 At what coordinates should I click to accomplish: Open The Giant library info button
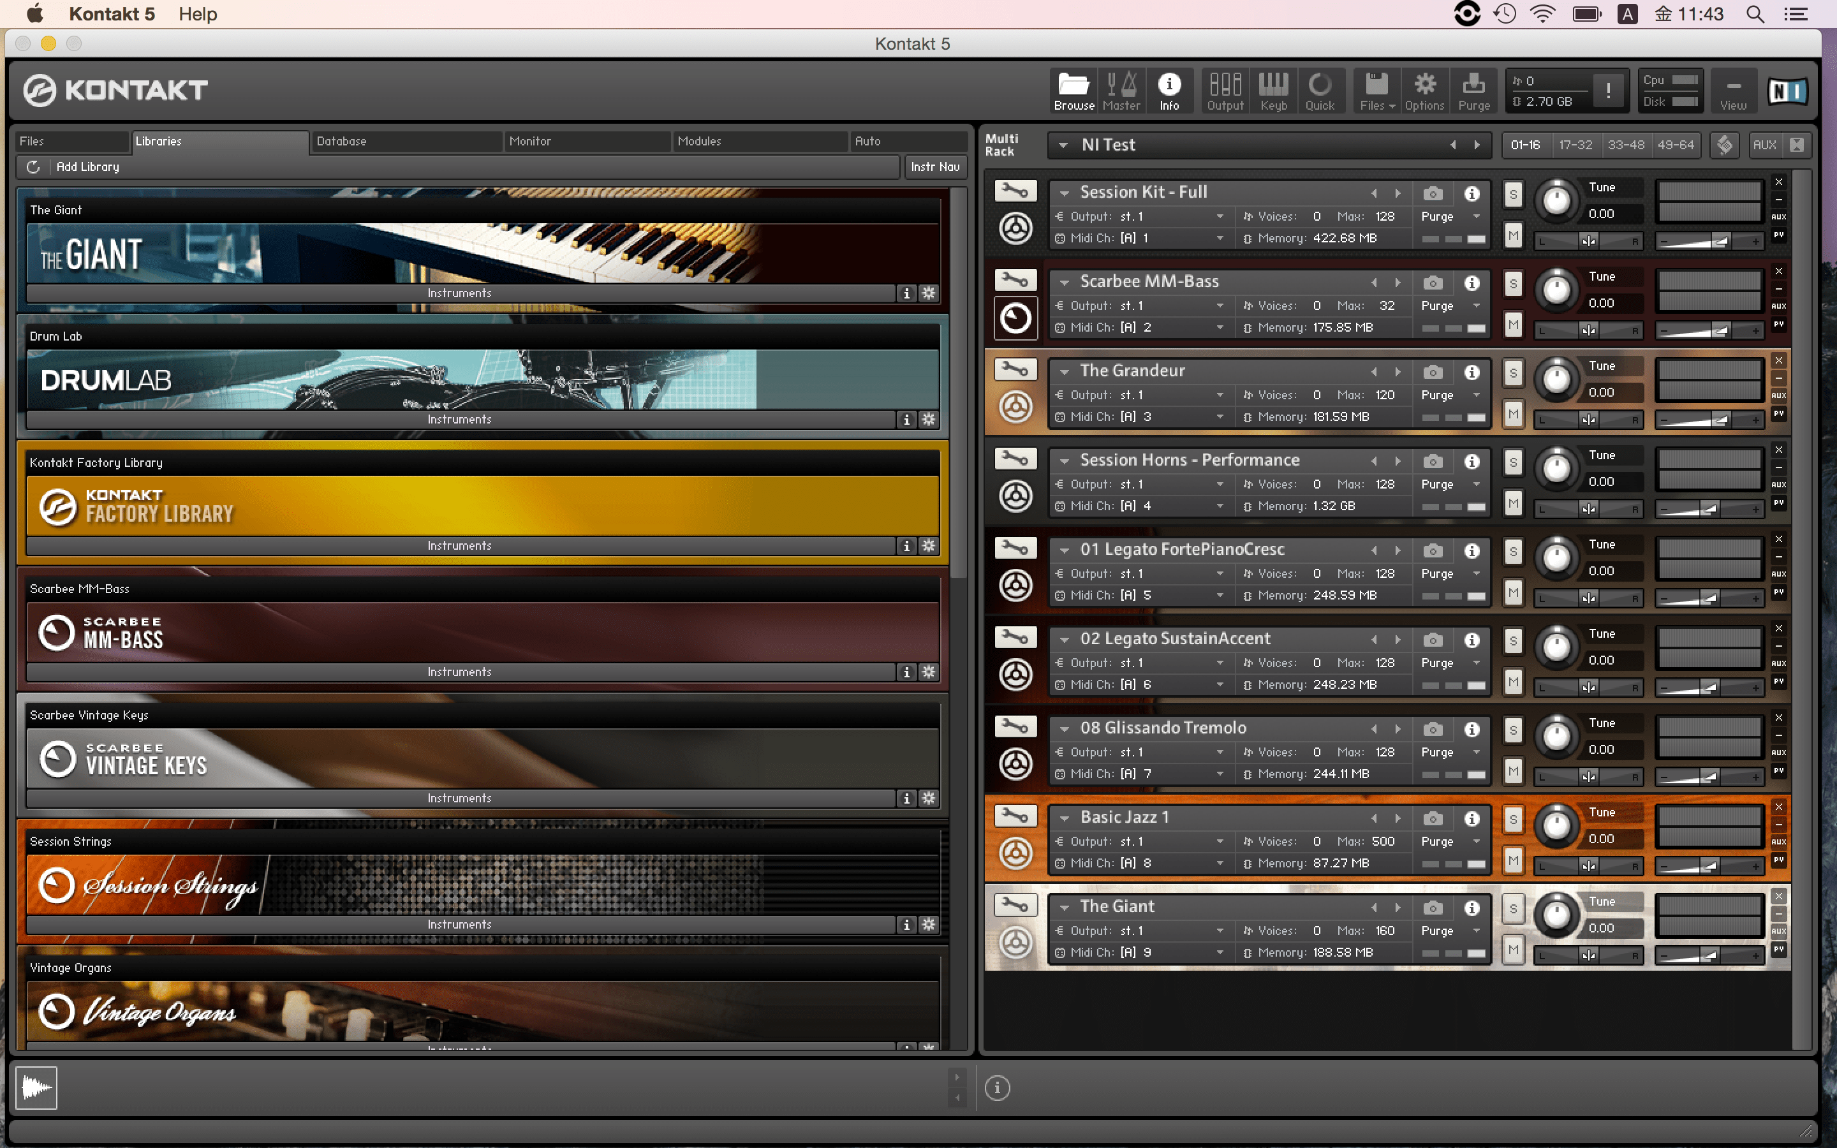906,293
